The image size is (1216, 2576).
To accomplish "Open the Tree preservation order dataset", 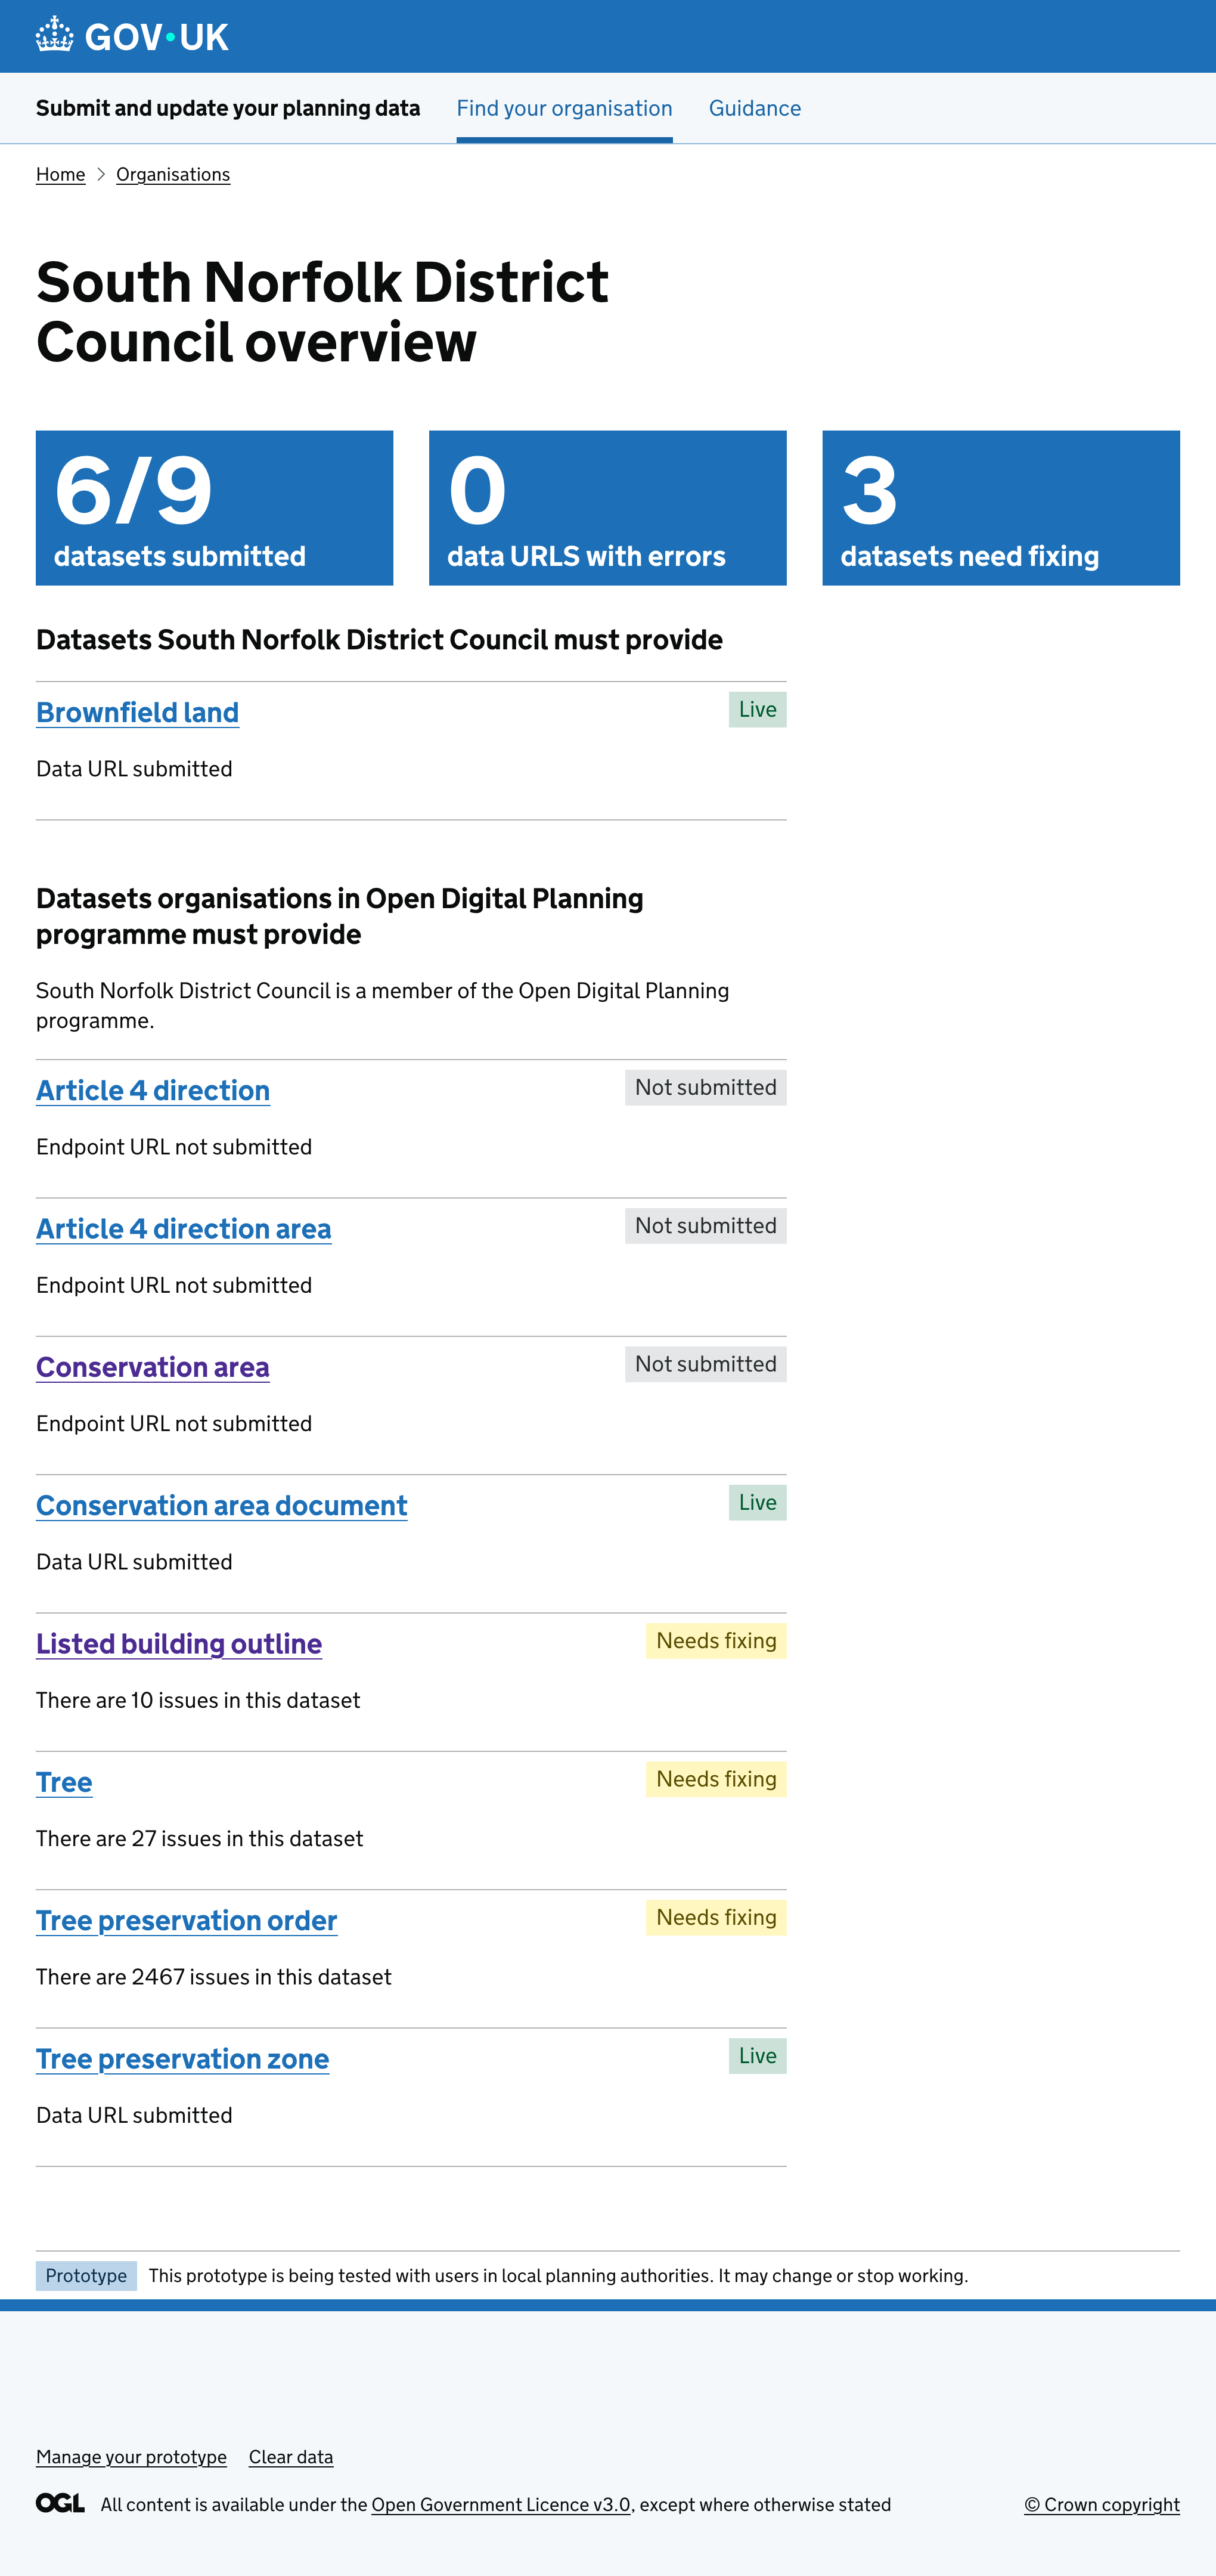I will tap(186, 1920).
